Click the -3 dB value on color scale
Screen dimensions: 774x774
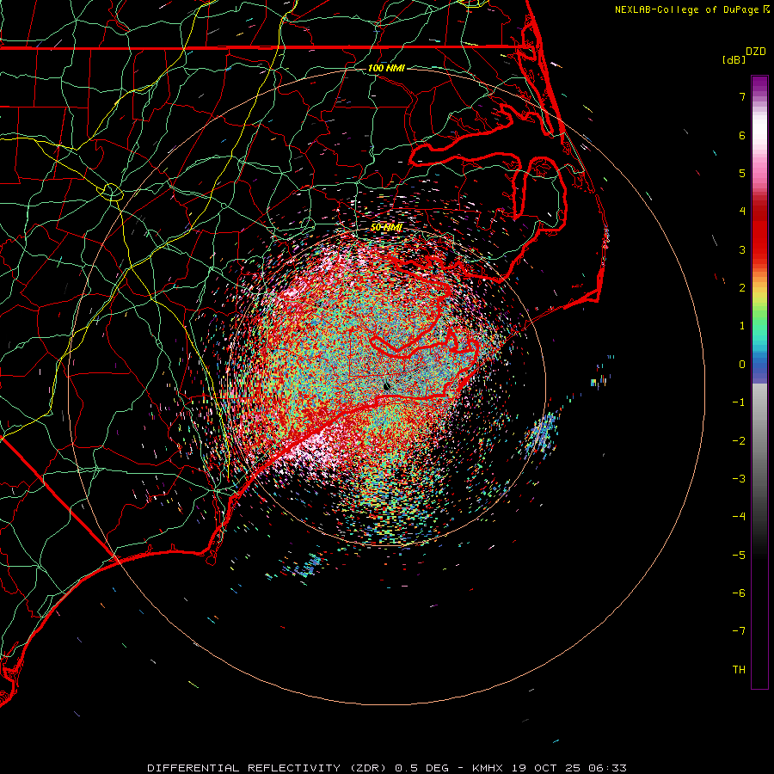coord(739,479)
